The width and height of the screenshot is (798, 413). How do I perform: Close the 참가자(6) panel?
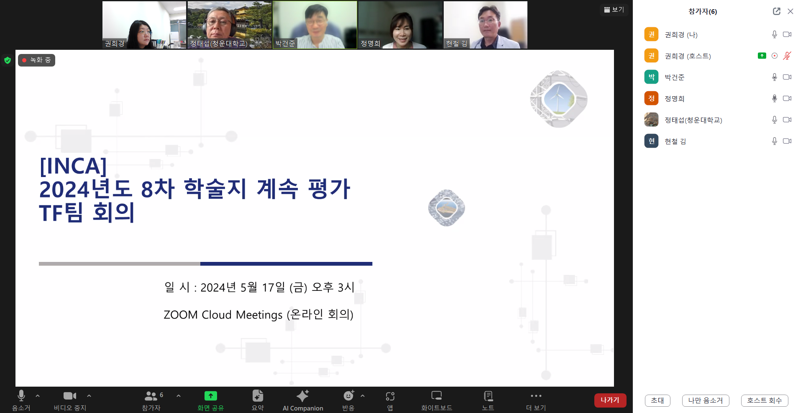790,11
